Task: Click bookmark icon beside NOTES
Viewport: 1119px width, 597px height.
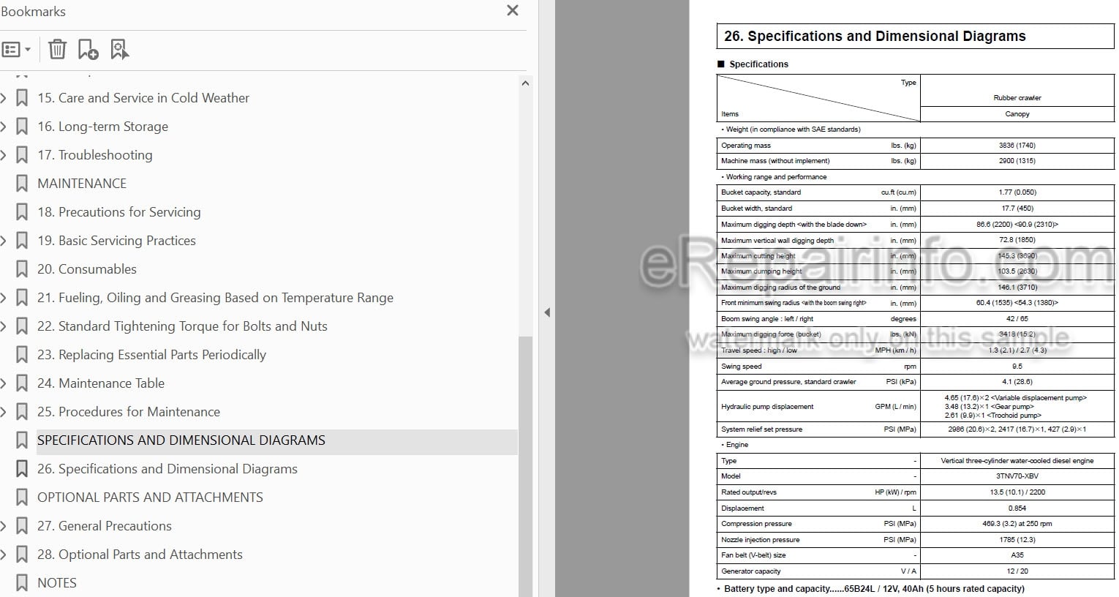Action: [x=22, y=583]
